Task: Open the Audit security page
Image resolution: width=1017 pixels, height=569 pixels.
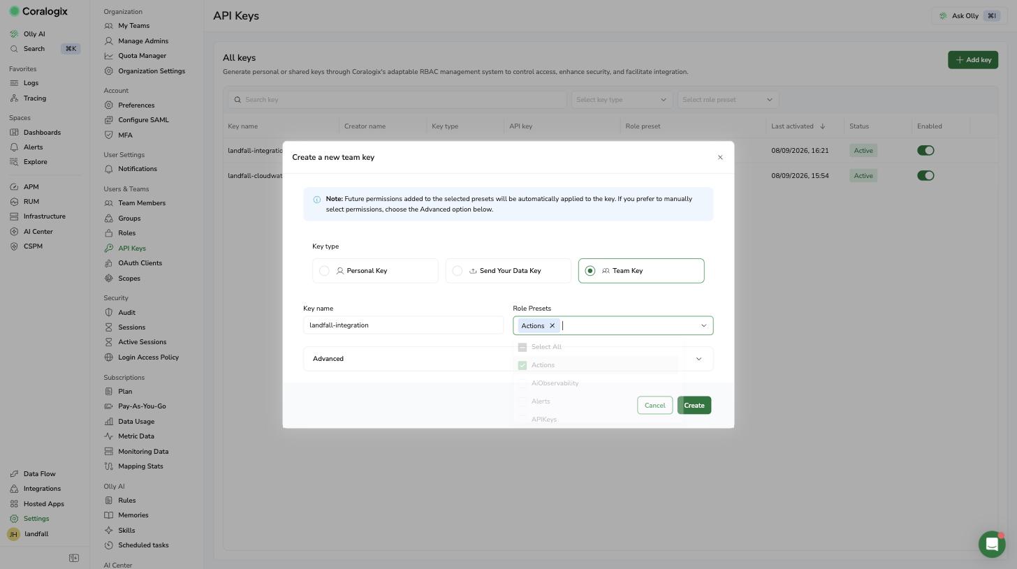Action: 119,313
